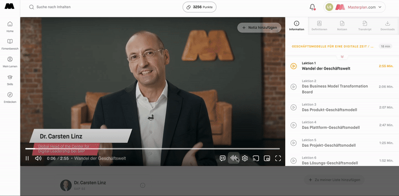Select the Information tab
The image size is (399, 196).
coord(296,26)
